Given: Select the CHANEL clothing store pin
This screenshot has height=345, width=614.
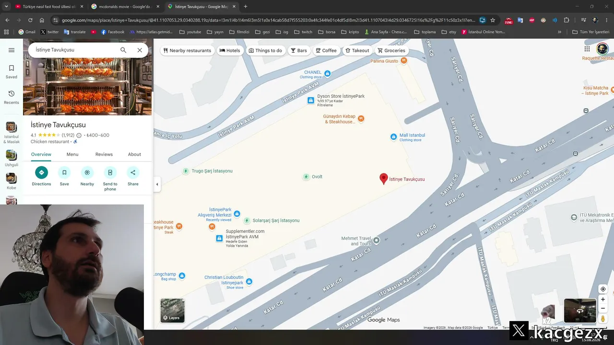Looking at the screenshot, I should [x=328, y=73].
